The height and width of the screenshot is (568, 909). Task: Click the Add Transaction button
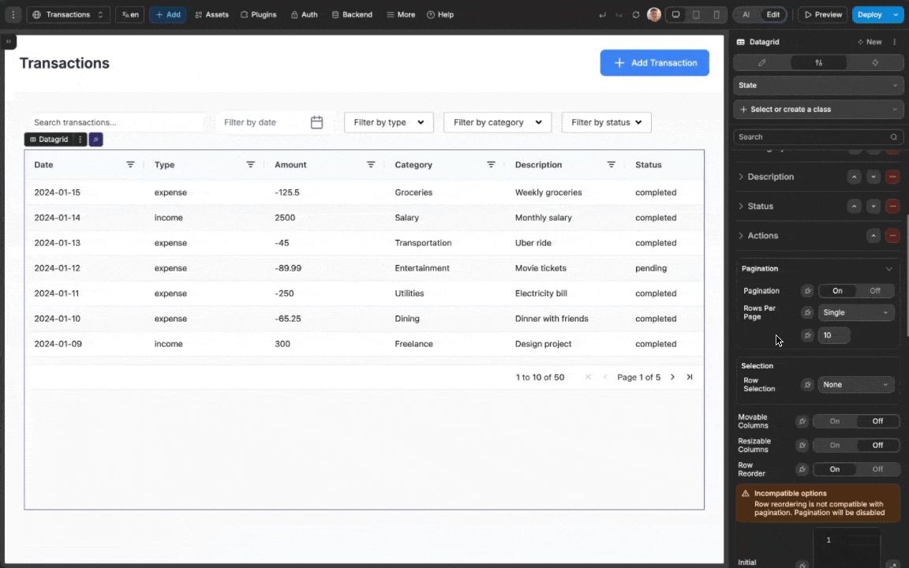coord(654,62)
